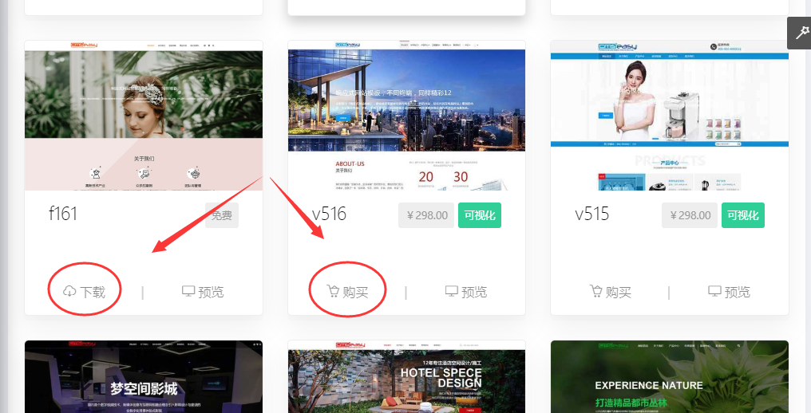Click the ¥298.00 price tag on v515
This screenshot has width=811, height=413.
pos(690,215)
